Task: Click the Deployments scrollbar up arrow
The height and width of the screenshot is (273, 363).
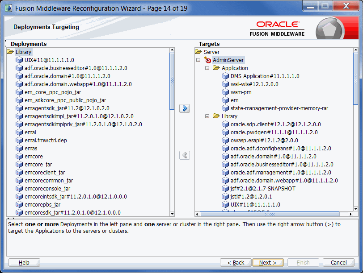Action: pos(172,50)
